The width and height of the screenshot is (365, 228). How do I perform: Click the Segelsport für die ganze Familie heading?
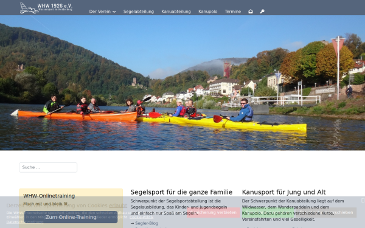click(x=181, y=192)
